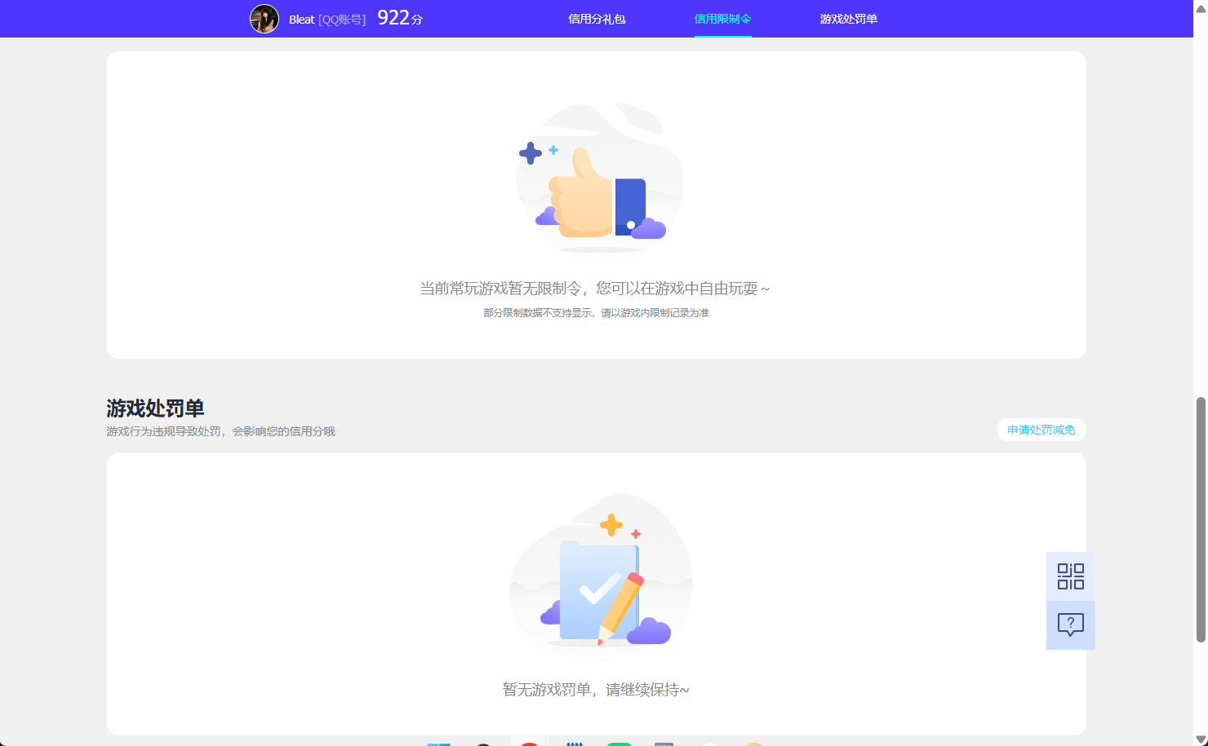Click text 当前常玩游戏暂无限制令 message
Viewport: 1208px width, 746px height.
point(595,289)
